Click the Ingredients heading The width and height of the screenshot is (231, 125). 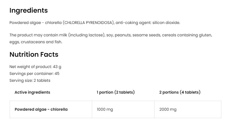(x=29, y=10)
